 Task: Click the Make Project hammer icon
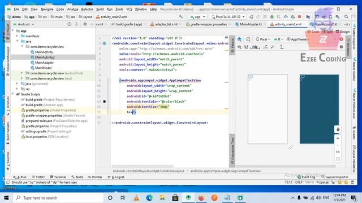click(181, 16)
